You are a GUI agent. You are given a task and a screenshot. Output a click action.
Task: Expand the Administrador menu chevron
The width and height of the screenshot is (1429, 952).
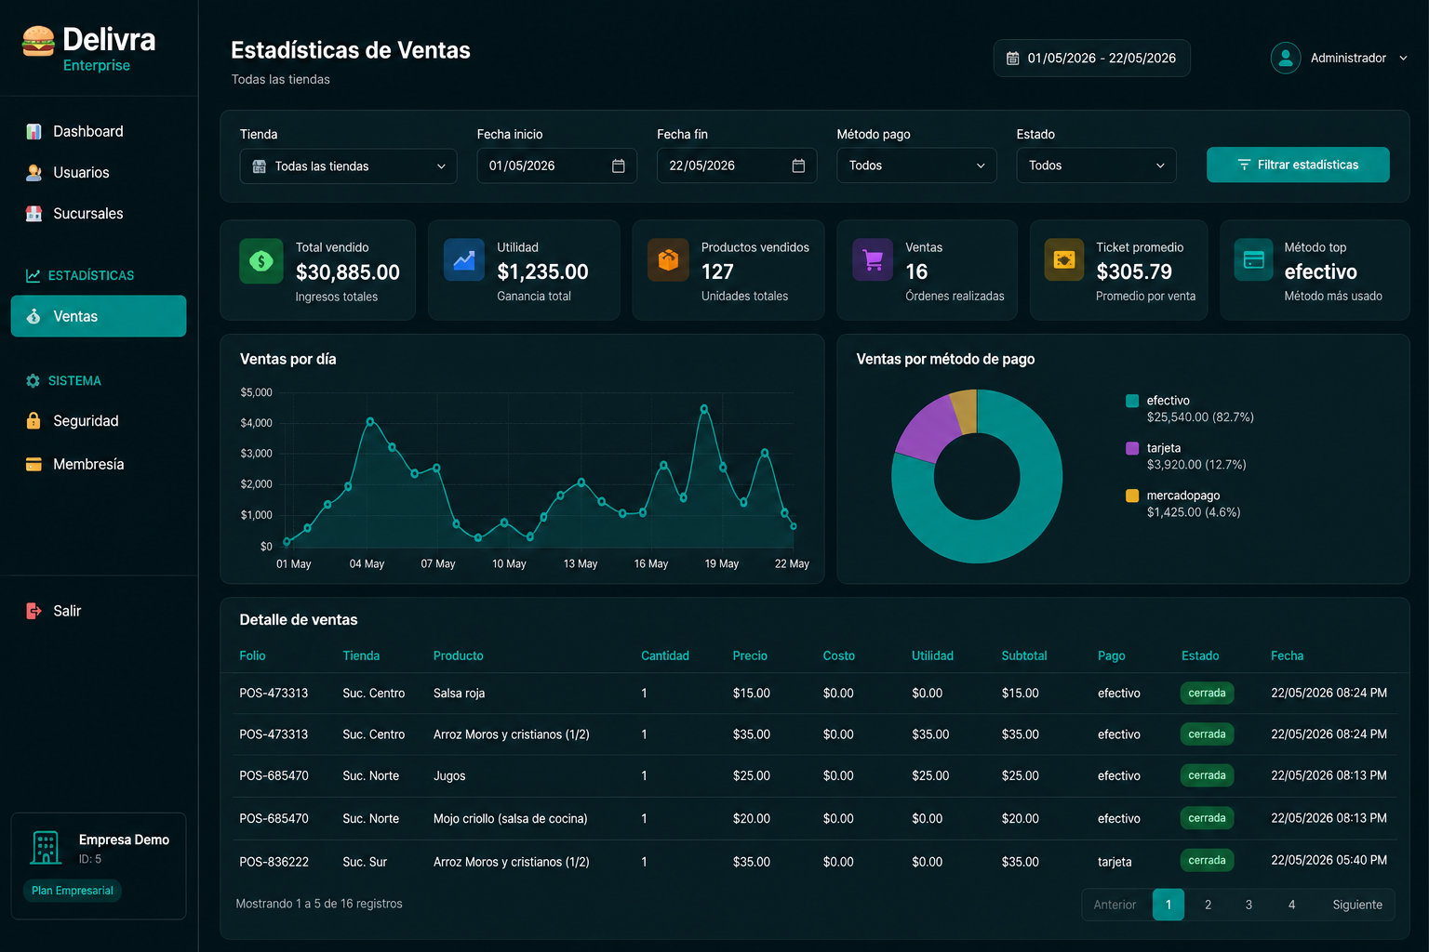1403,58
